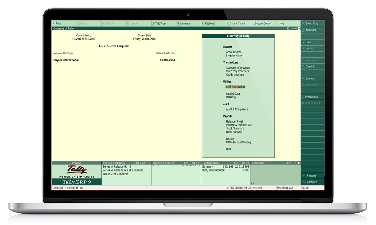Click the Tally MAIN --> Gateway of Tally breadcrumb

67,188
